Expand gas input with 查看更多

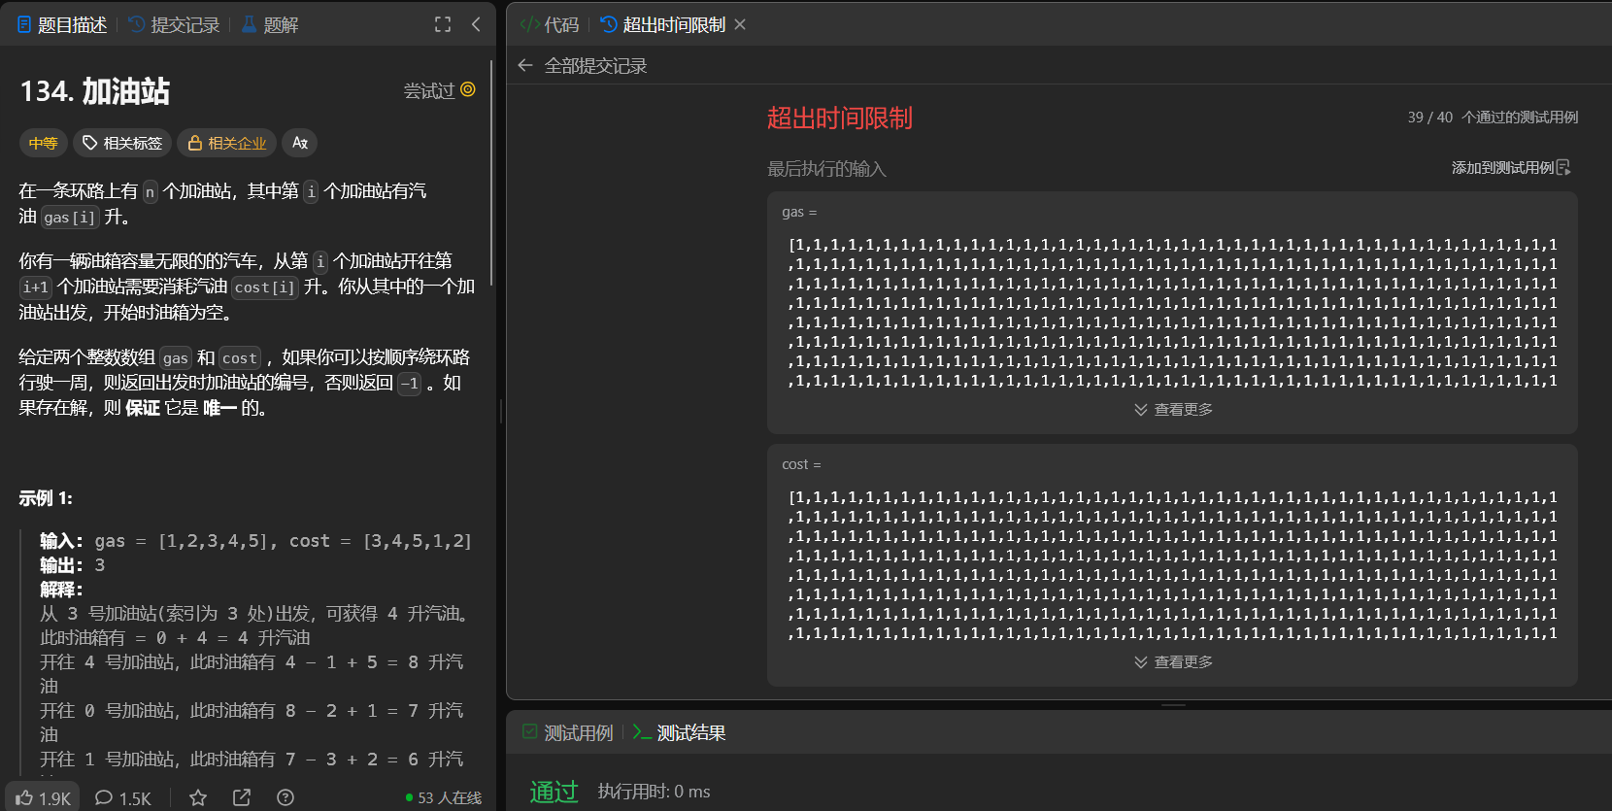(x=1173, y=410)
